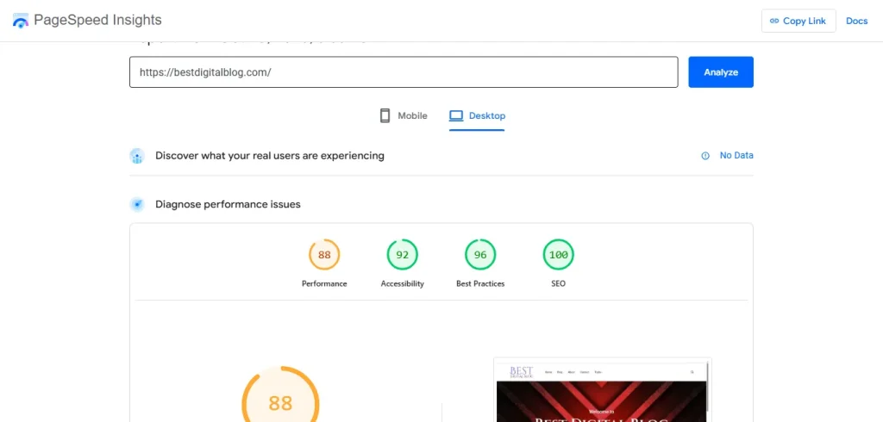Open the website screenshot thumbnail
This screenshot has width=883, height=422.
click(603, 390)
